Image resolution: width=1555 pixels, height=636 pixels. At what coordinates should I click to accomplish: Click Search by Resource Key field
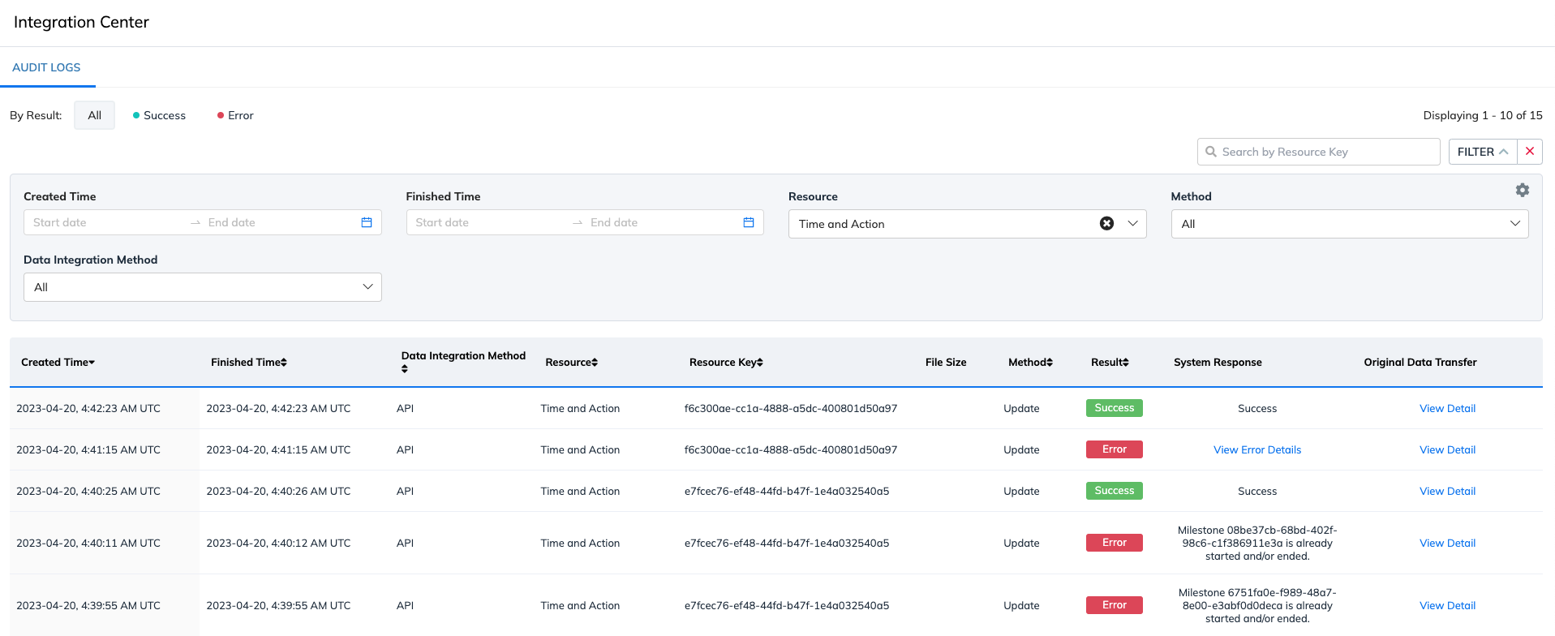pyautogui.click(x=1319, y=152)
